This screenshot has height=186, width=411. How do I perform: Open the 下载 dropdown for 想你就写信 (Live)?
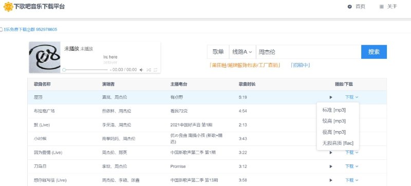coord(352,180)
